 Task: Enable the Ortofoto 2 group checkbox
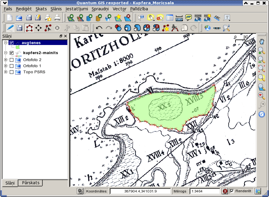click(x=12, y=60)
